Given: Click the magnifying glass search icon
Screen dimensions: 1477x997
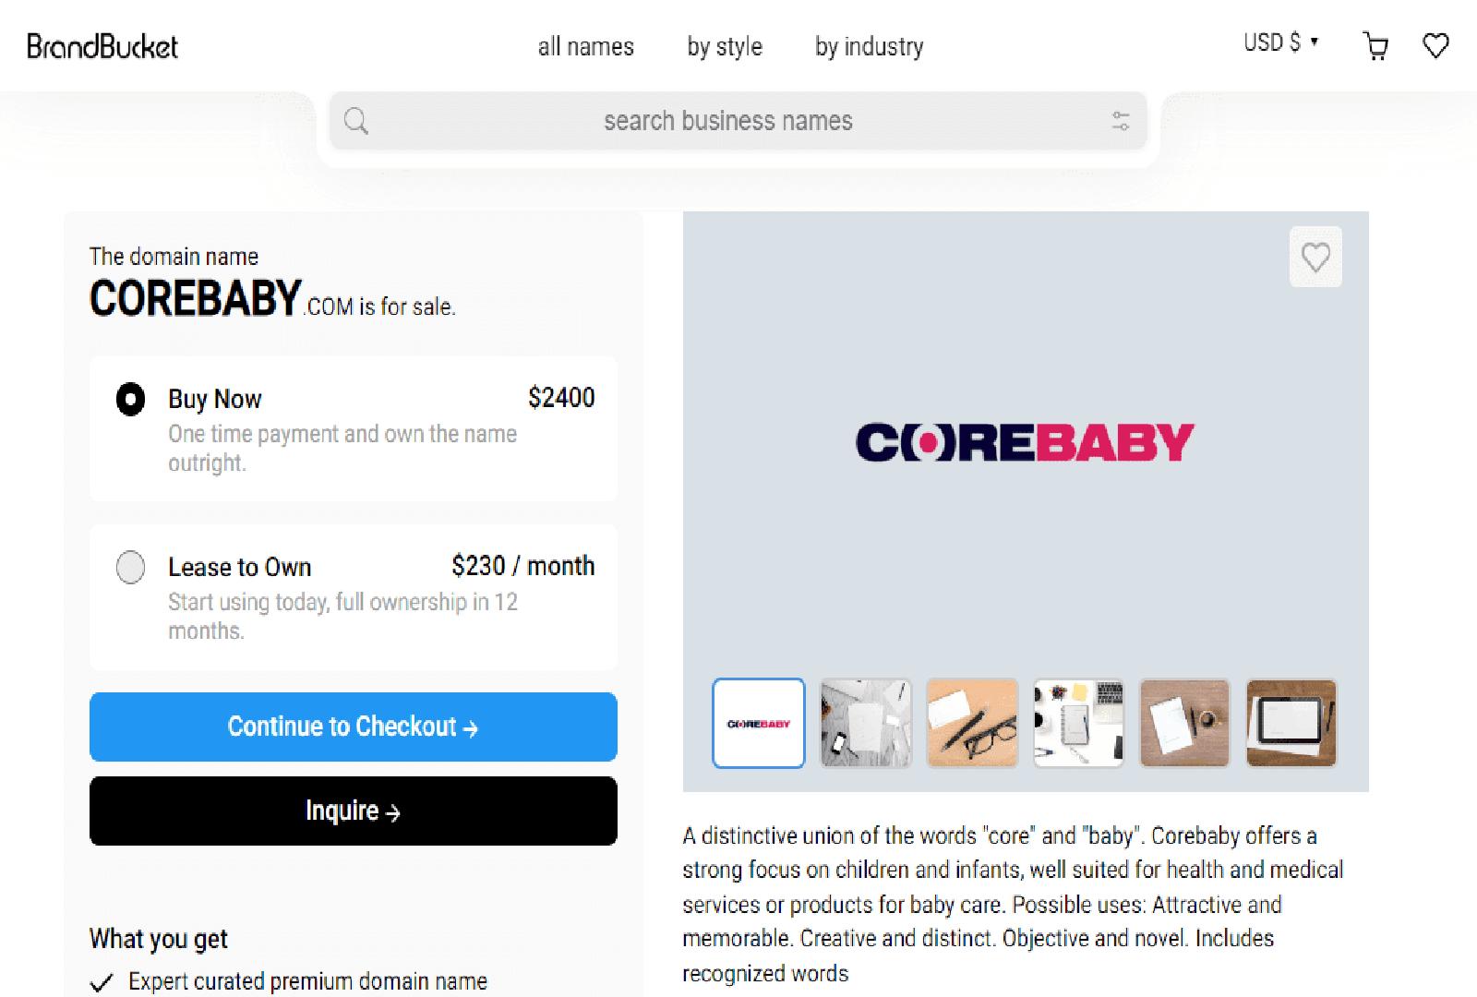Looking at the screenshot, I should coord(357,120).
